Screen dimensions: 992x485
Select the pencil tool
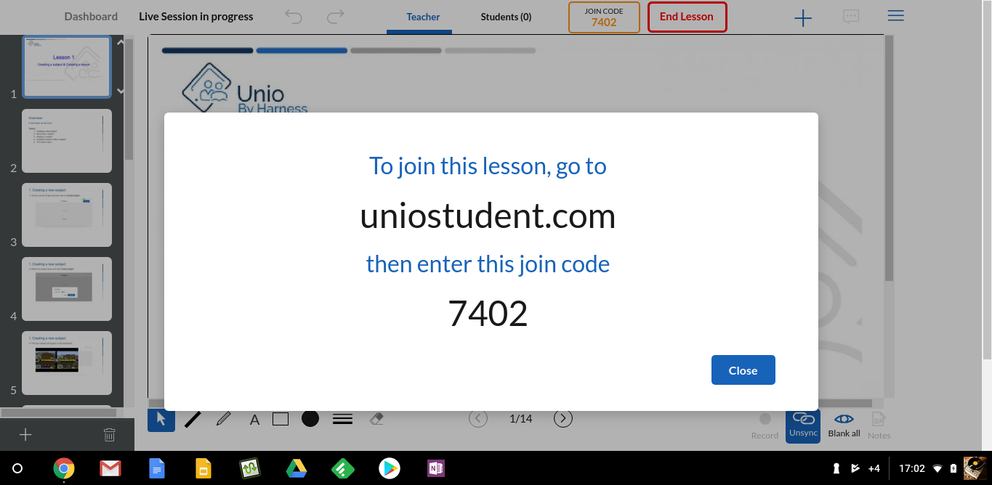coord(224,419)
